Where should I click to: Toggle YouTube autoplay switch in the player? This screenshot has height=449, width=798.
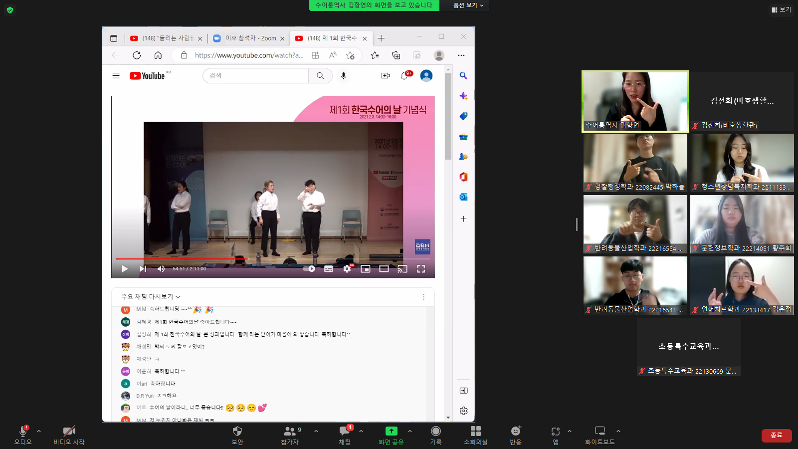pyautogui.click(x=309, y=269)
